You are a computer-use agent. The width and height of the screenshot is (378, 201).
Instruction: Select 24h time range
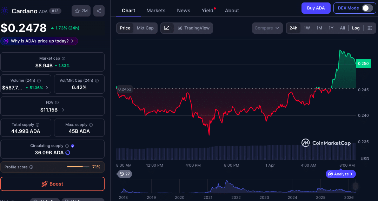[293, 28]
